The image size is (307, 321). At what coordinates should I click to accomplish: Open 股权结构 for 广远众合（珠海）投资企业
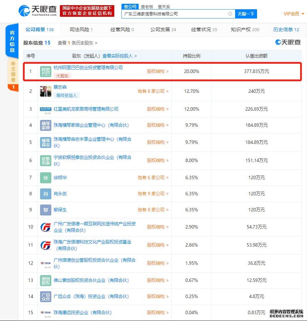(x=158, y=297)
